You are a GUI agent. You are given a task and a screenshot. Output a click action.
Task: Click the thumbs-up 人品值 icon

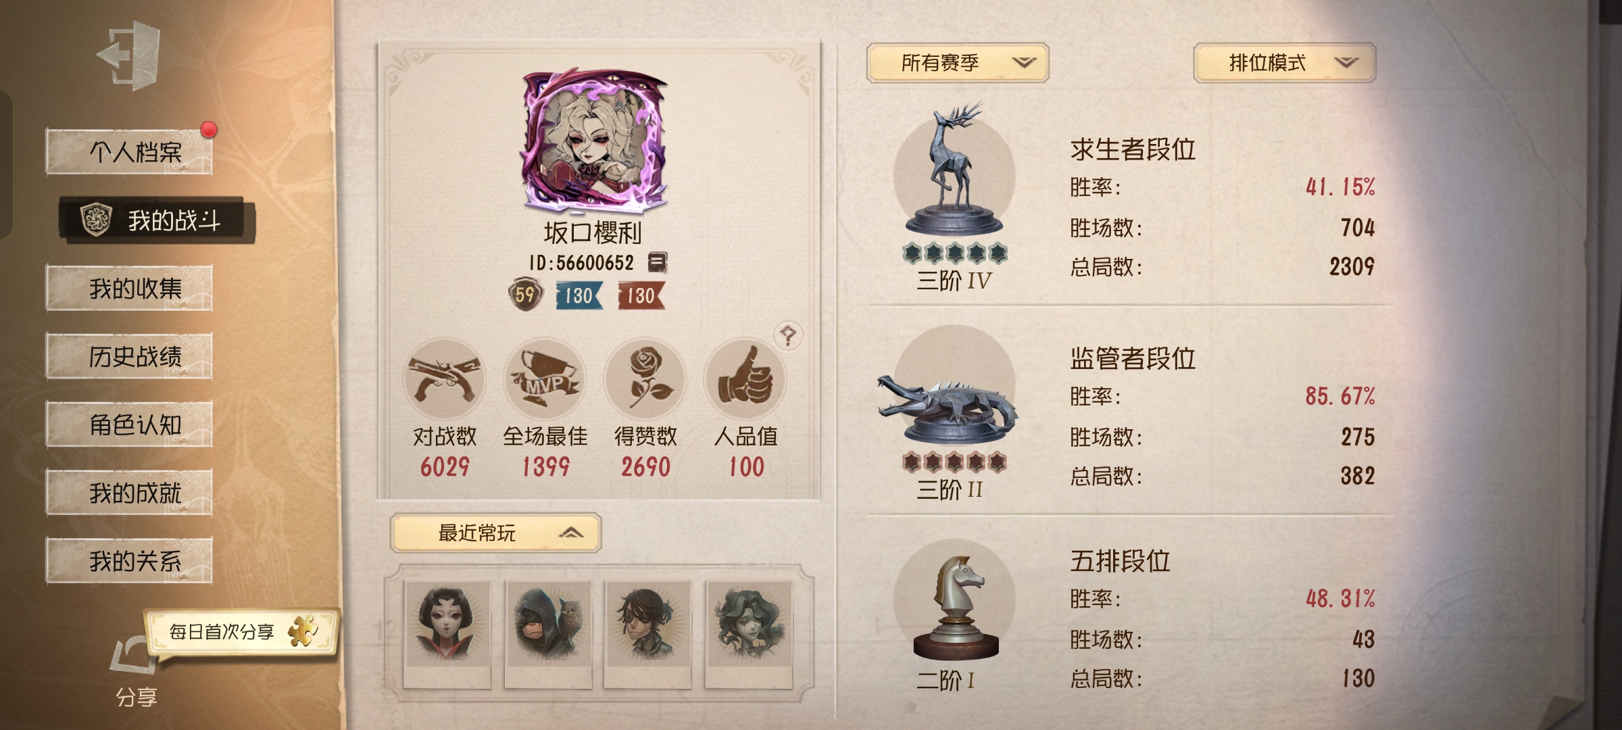point(745,379)
